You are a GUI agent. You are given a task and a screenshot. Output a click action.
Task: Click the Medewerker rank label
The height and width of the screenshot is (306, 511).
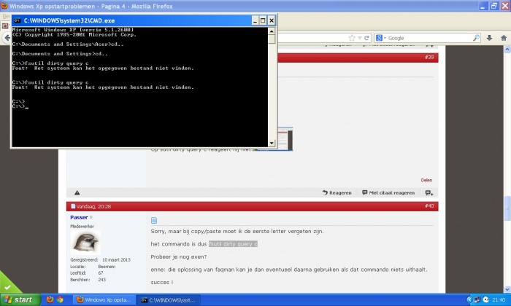click(x=82, y=227)
